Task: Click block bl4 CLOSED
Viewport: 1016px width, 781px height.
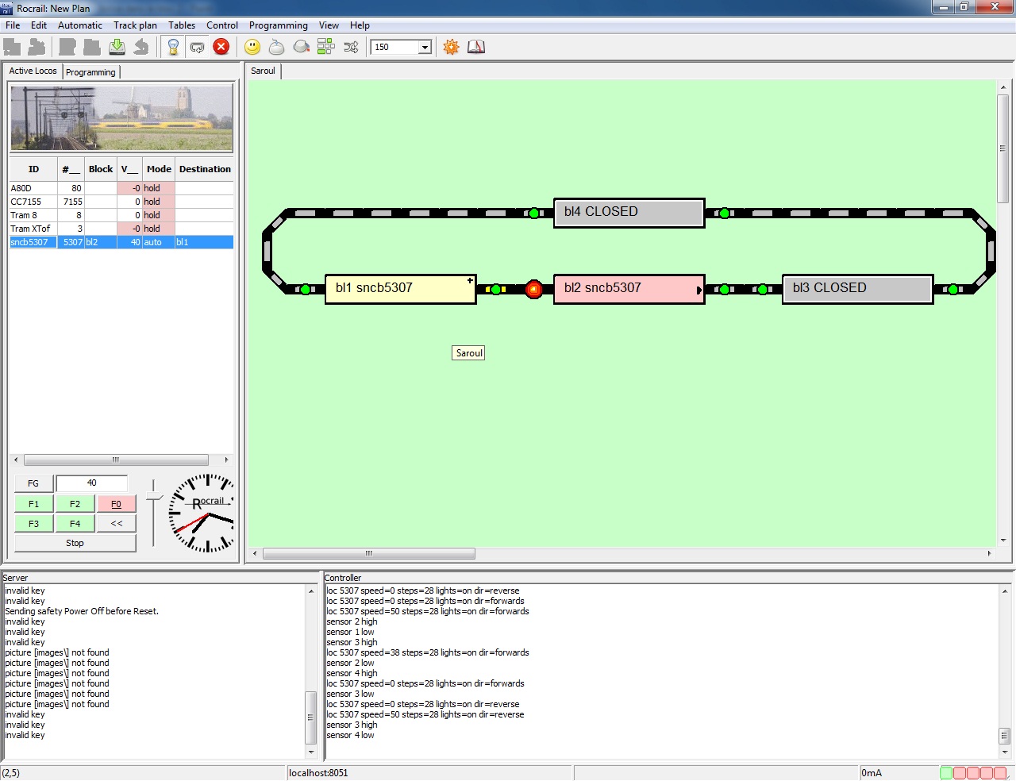Action: tap(629, 212)
